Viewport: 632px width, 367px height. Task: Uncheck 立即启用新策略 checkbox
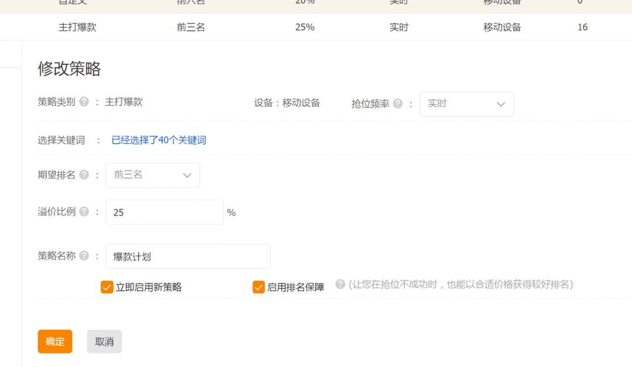[x=107, y=287]
